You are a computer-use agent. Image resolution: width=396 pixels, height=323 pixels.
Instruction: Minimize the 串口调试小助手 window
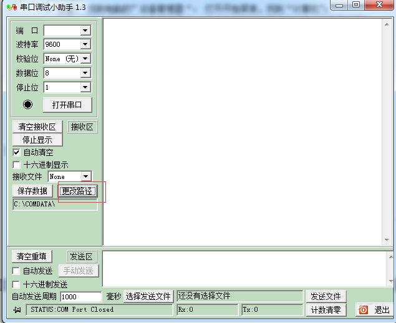pyautogui.click(x=339, y=5)
